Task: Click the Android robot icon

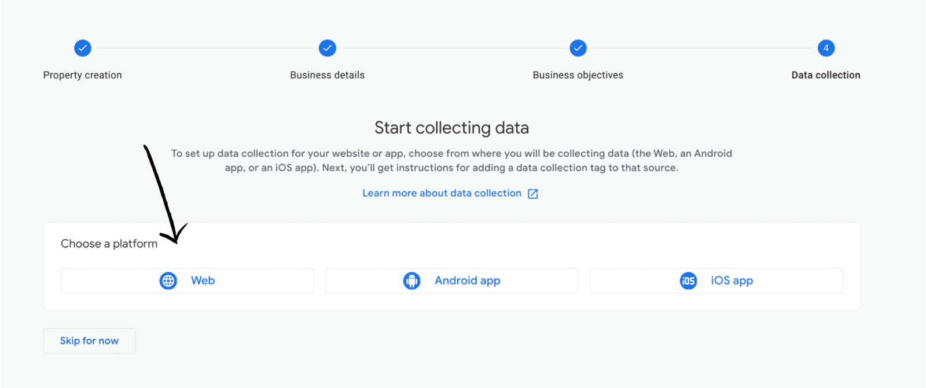Action: (411, 280)
